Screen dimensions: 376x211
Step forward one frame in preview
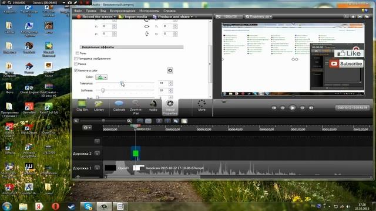(303, 108)
